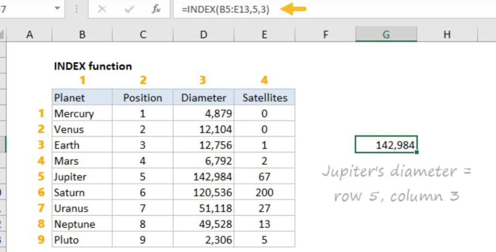Select column B header
Image resolution: width=496 pixels, height=252 pixels.
82,34
